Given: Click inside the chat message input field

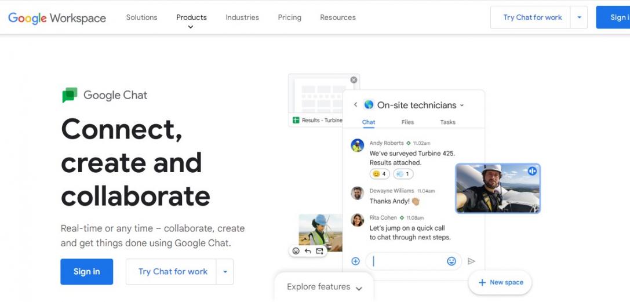Looking at the screenshot, I should coord(409,261).
